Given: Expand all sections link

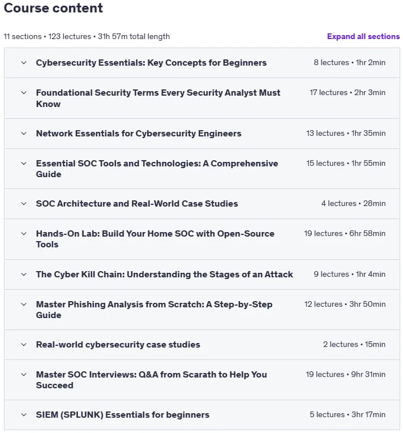Looking at the screenshot, I should tap(363, 36).
